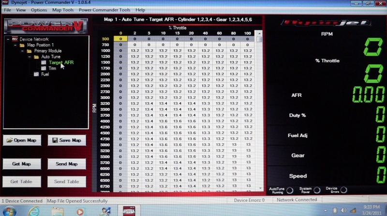
Task: Open the Options menu
Action: point(39,10)
